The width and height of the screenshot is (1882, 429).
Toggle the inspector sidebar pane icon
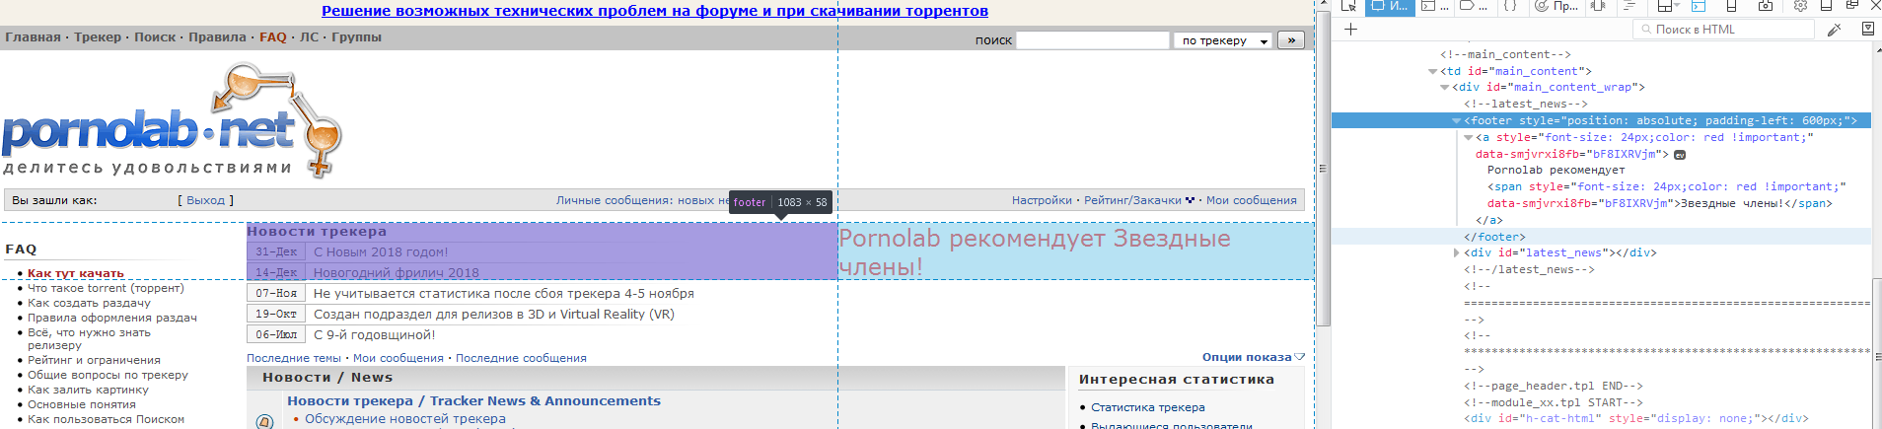[1867, 30]
